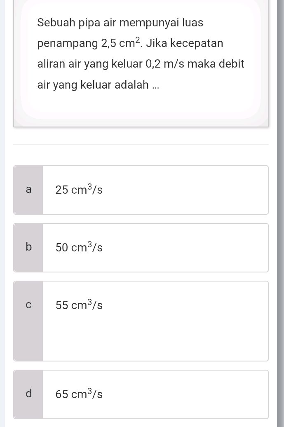Viewport: 284px width, 427px height.
Task: Click the question text card
Action: (141, 62)
